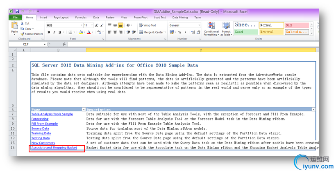Click Wrap Text button

pyautogui.click(x=148, y=25)
